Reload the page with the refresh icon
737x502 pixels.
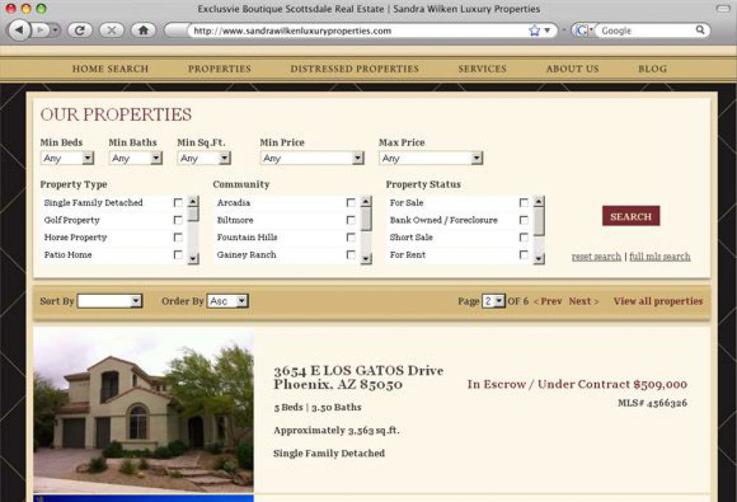click(x=80, y=30)
